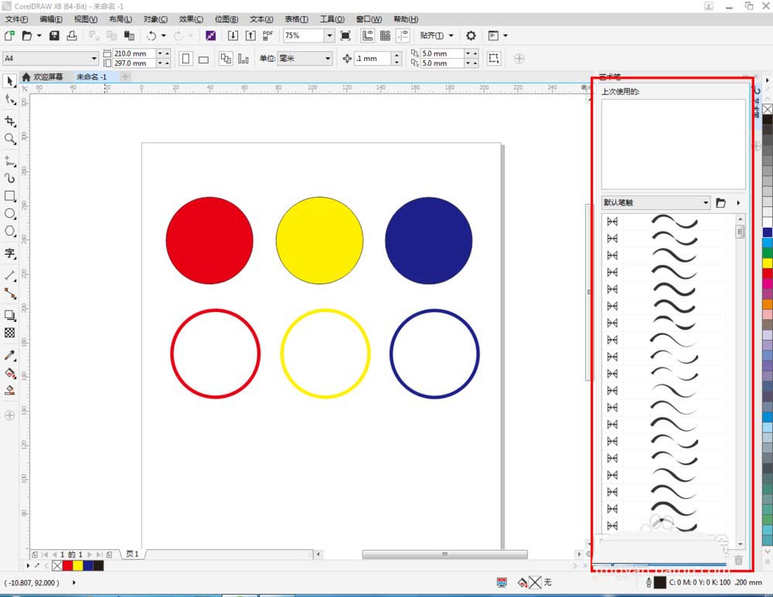Image resolution: width=773 pixels, height=597 pixels.
Task: Select the blue outlined circle on canvas
Action: pos(434,354)
